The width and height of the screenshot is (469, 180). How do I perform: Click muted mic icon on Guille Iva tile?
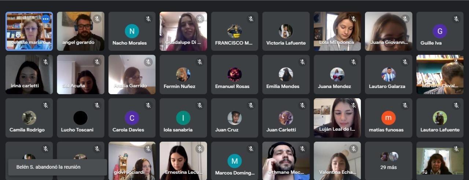456,19
